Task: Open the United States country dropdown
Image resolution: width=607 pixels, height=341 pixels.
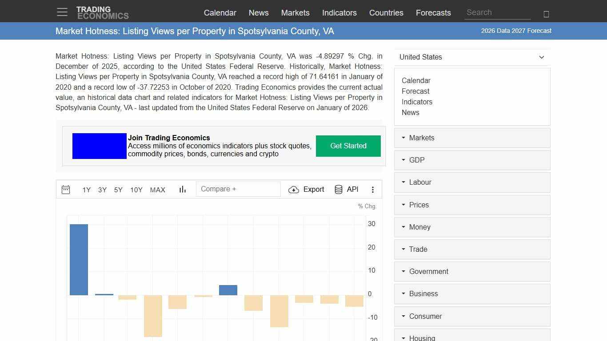Action: (472, 57)
